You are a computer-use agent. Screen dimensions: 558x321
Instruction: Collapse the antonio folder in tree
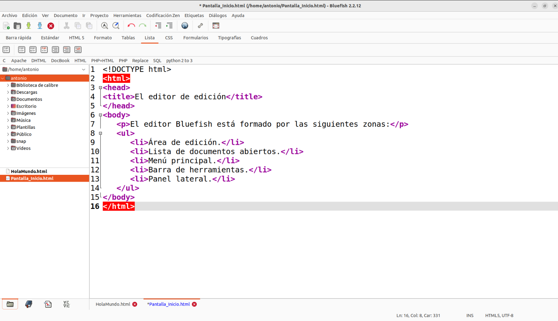pos(3,78)
